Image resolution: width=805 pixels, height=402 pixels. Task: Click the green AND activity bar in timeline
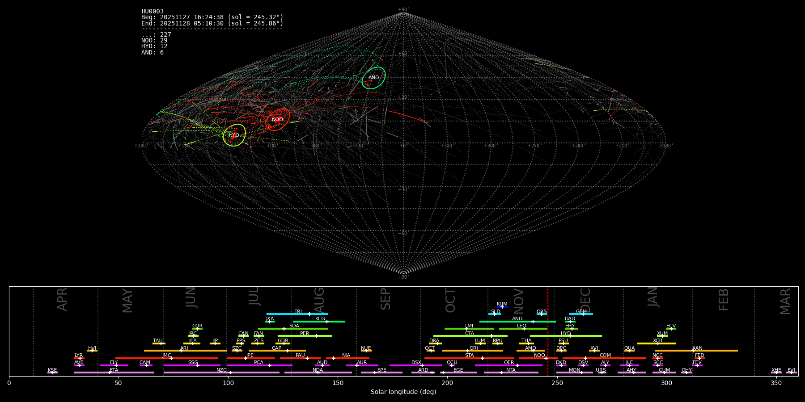[x=517, y=322]
